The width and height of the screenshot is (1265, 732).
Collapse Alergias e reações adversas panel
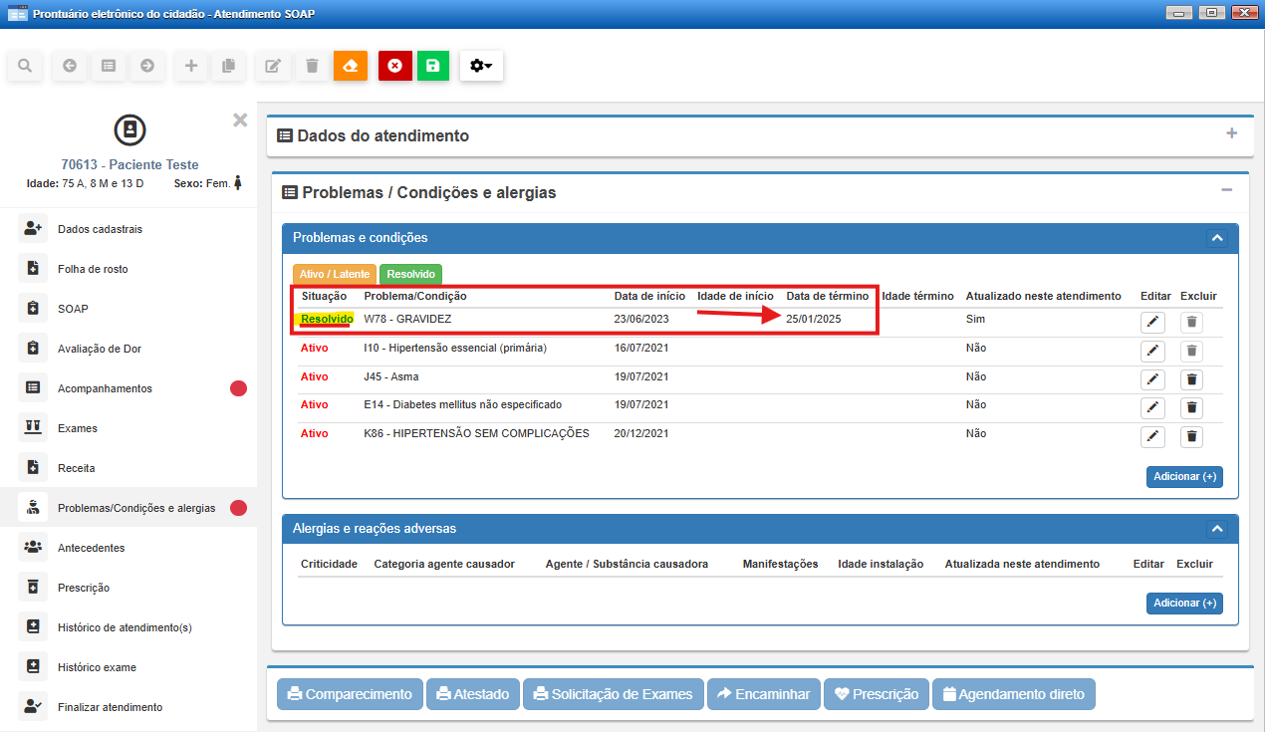(1216, 529)
